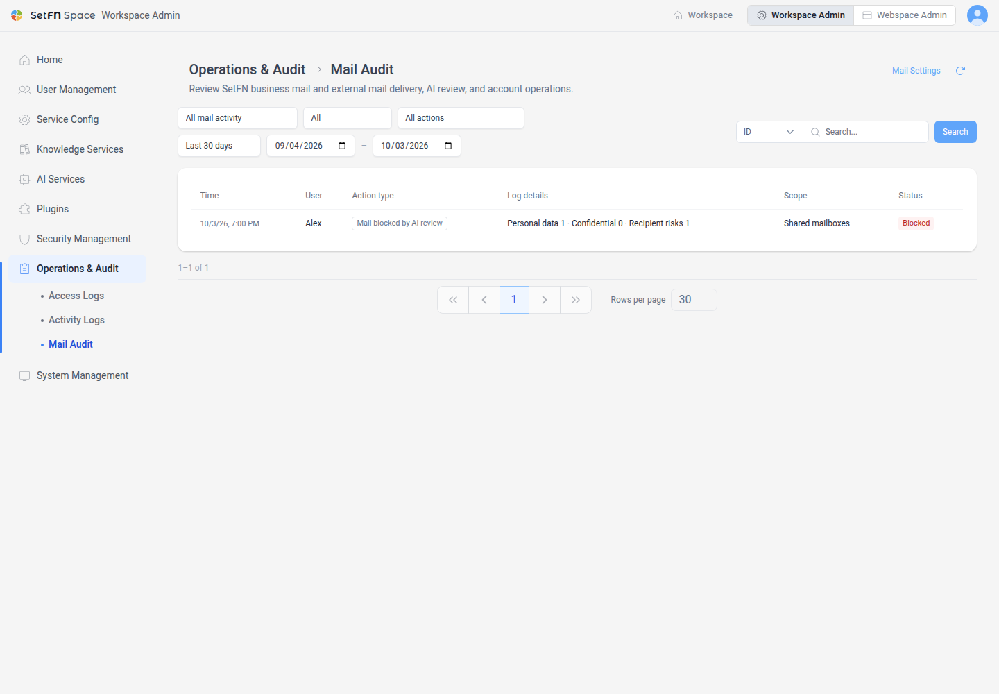Go to the next page arrow

545,300
